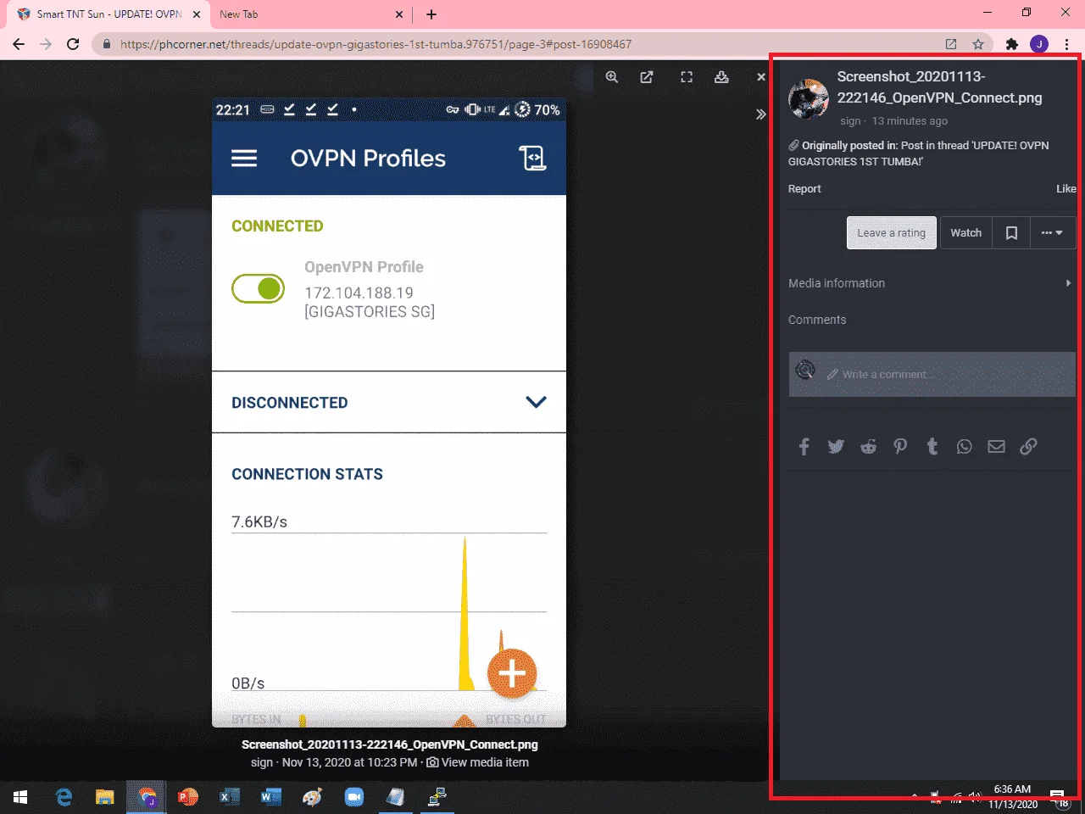Click the address bar URL
1085x814 pixels.
(376, 44)
